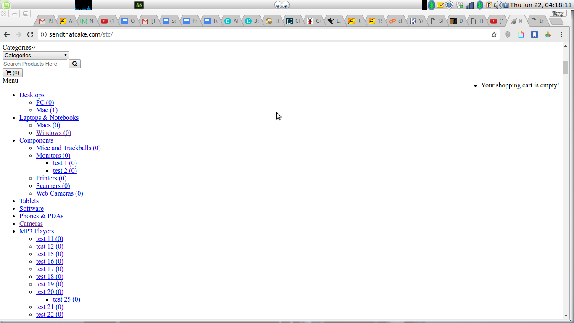Click the page vertical scrollbar thumb
574x323 pixels.
coord(566,67)
